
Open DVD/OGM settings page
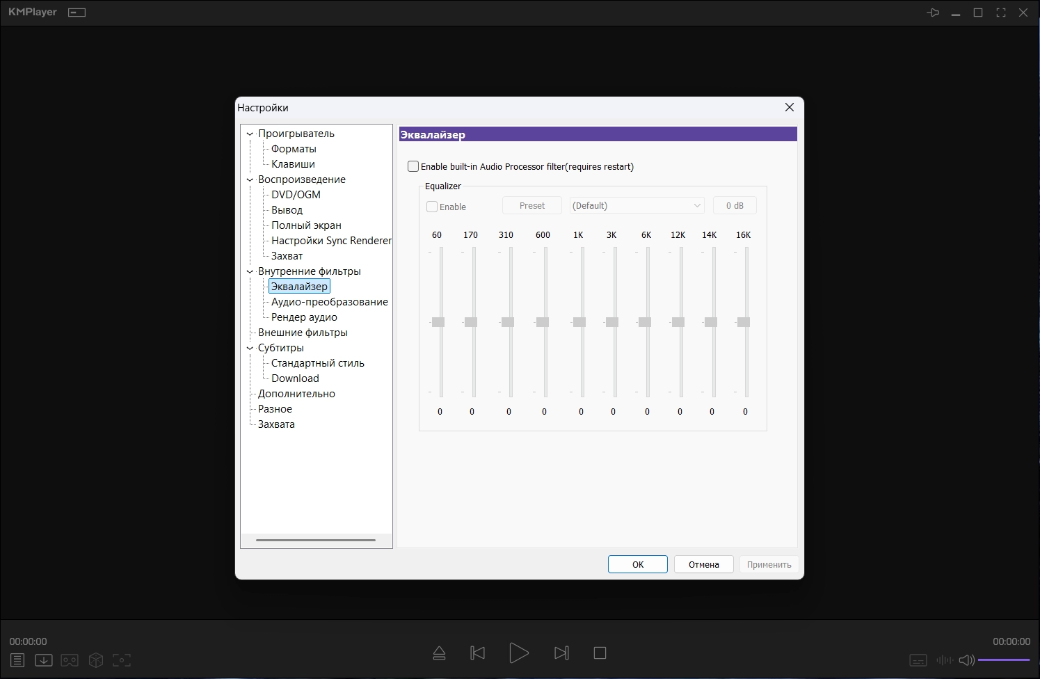[x=296, y=195]
